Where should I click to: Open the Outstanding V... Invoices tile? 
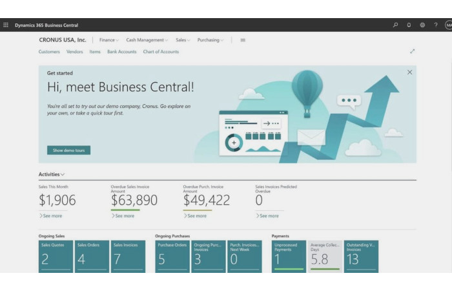pos(361,256)
